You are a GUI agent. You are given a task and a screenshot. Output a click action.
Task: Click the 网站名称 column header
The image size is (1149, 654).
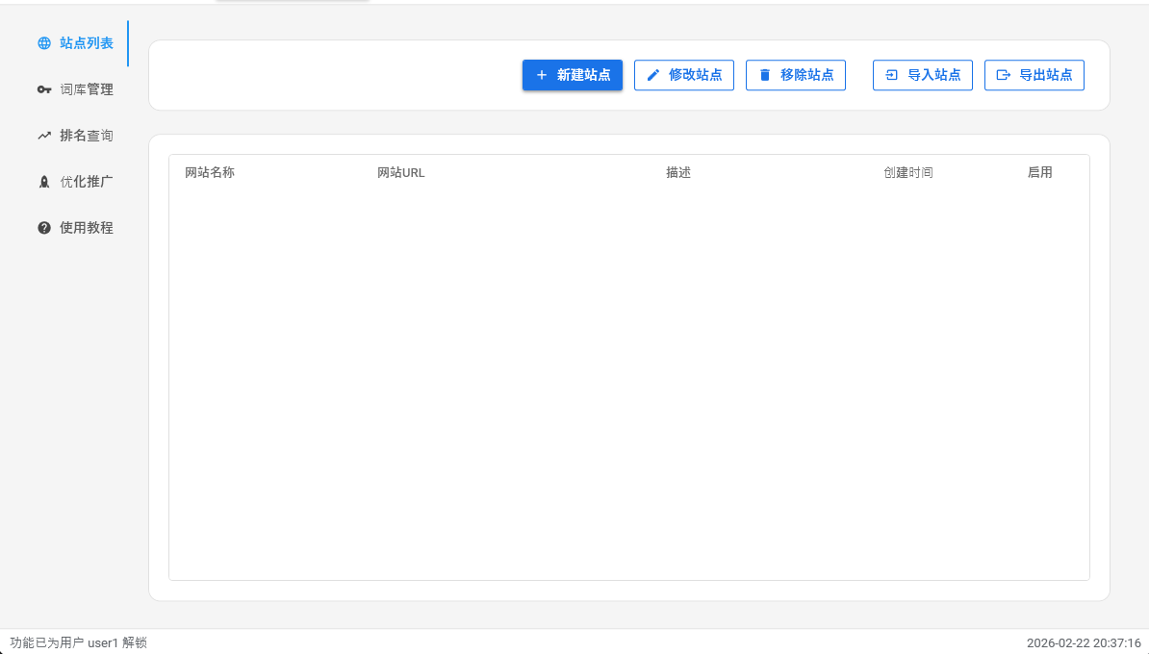click(210, 173)
